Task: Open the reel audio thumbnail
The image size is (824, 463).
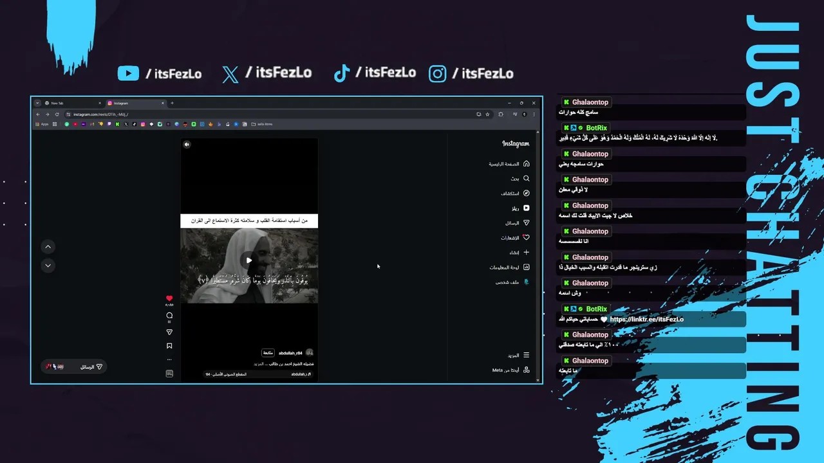Action: [169, 374]
